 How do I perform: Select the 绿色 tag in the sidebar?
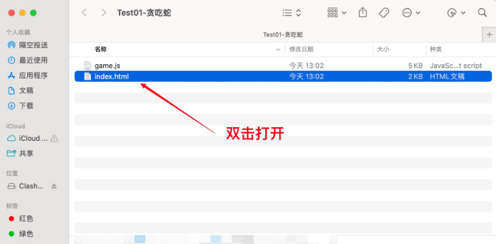pyautogui.click(x=26, y=234)
